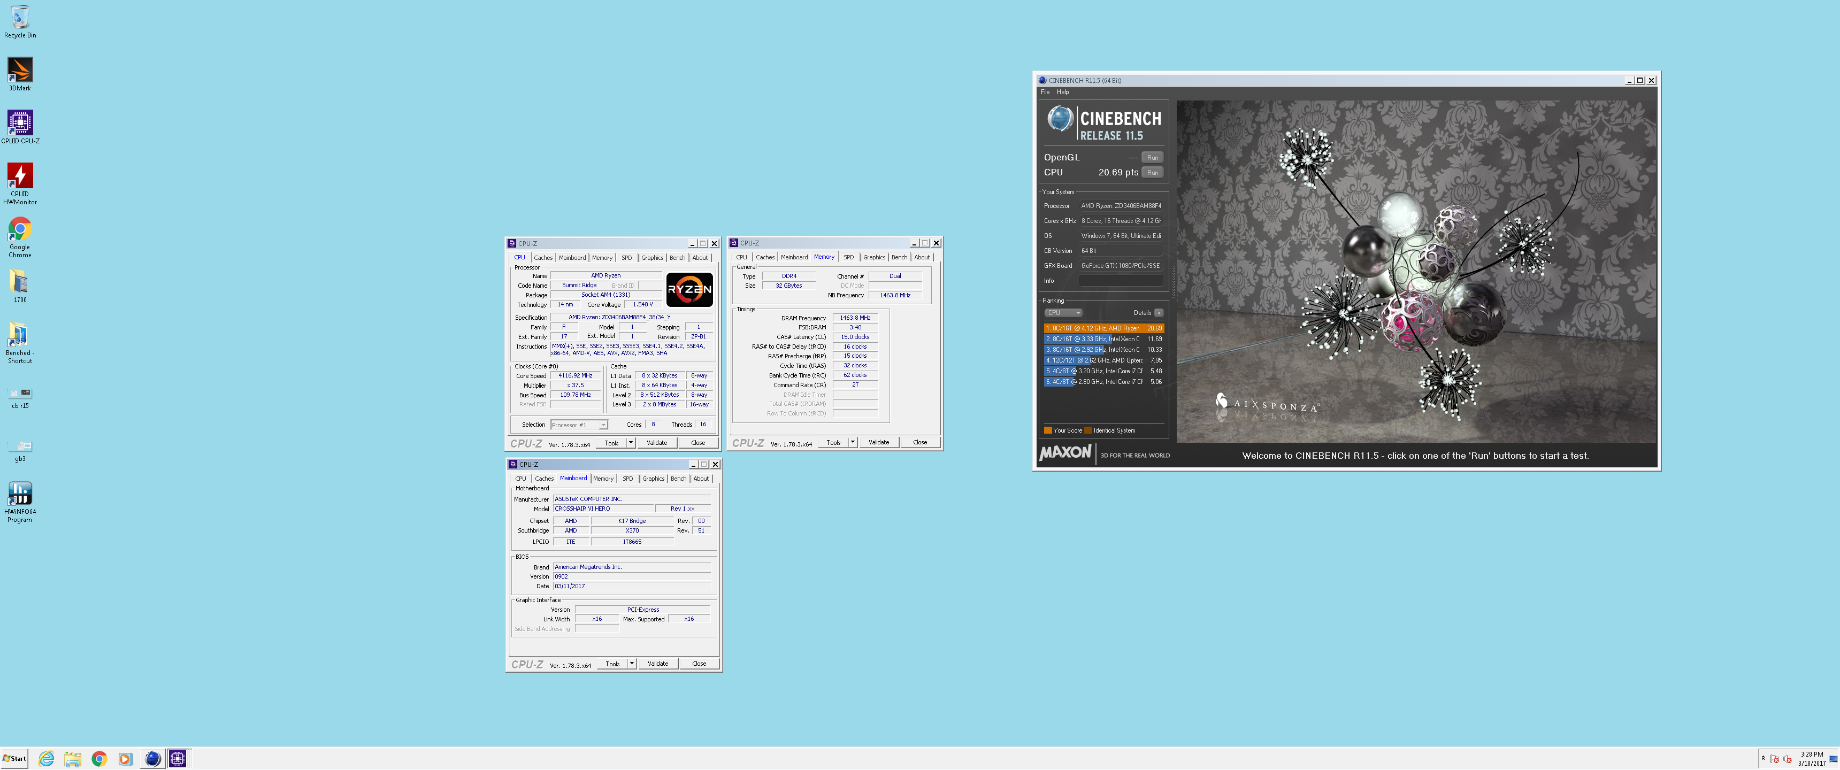This screenshot has width=1840, height=770.
Task: Click the BIOS version 0902 field
Action: [x=632, y=576]
